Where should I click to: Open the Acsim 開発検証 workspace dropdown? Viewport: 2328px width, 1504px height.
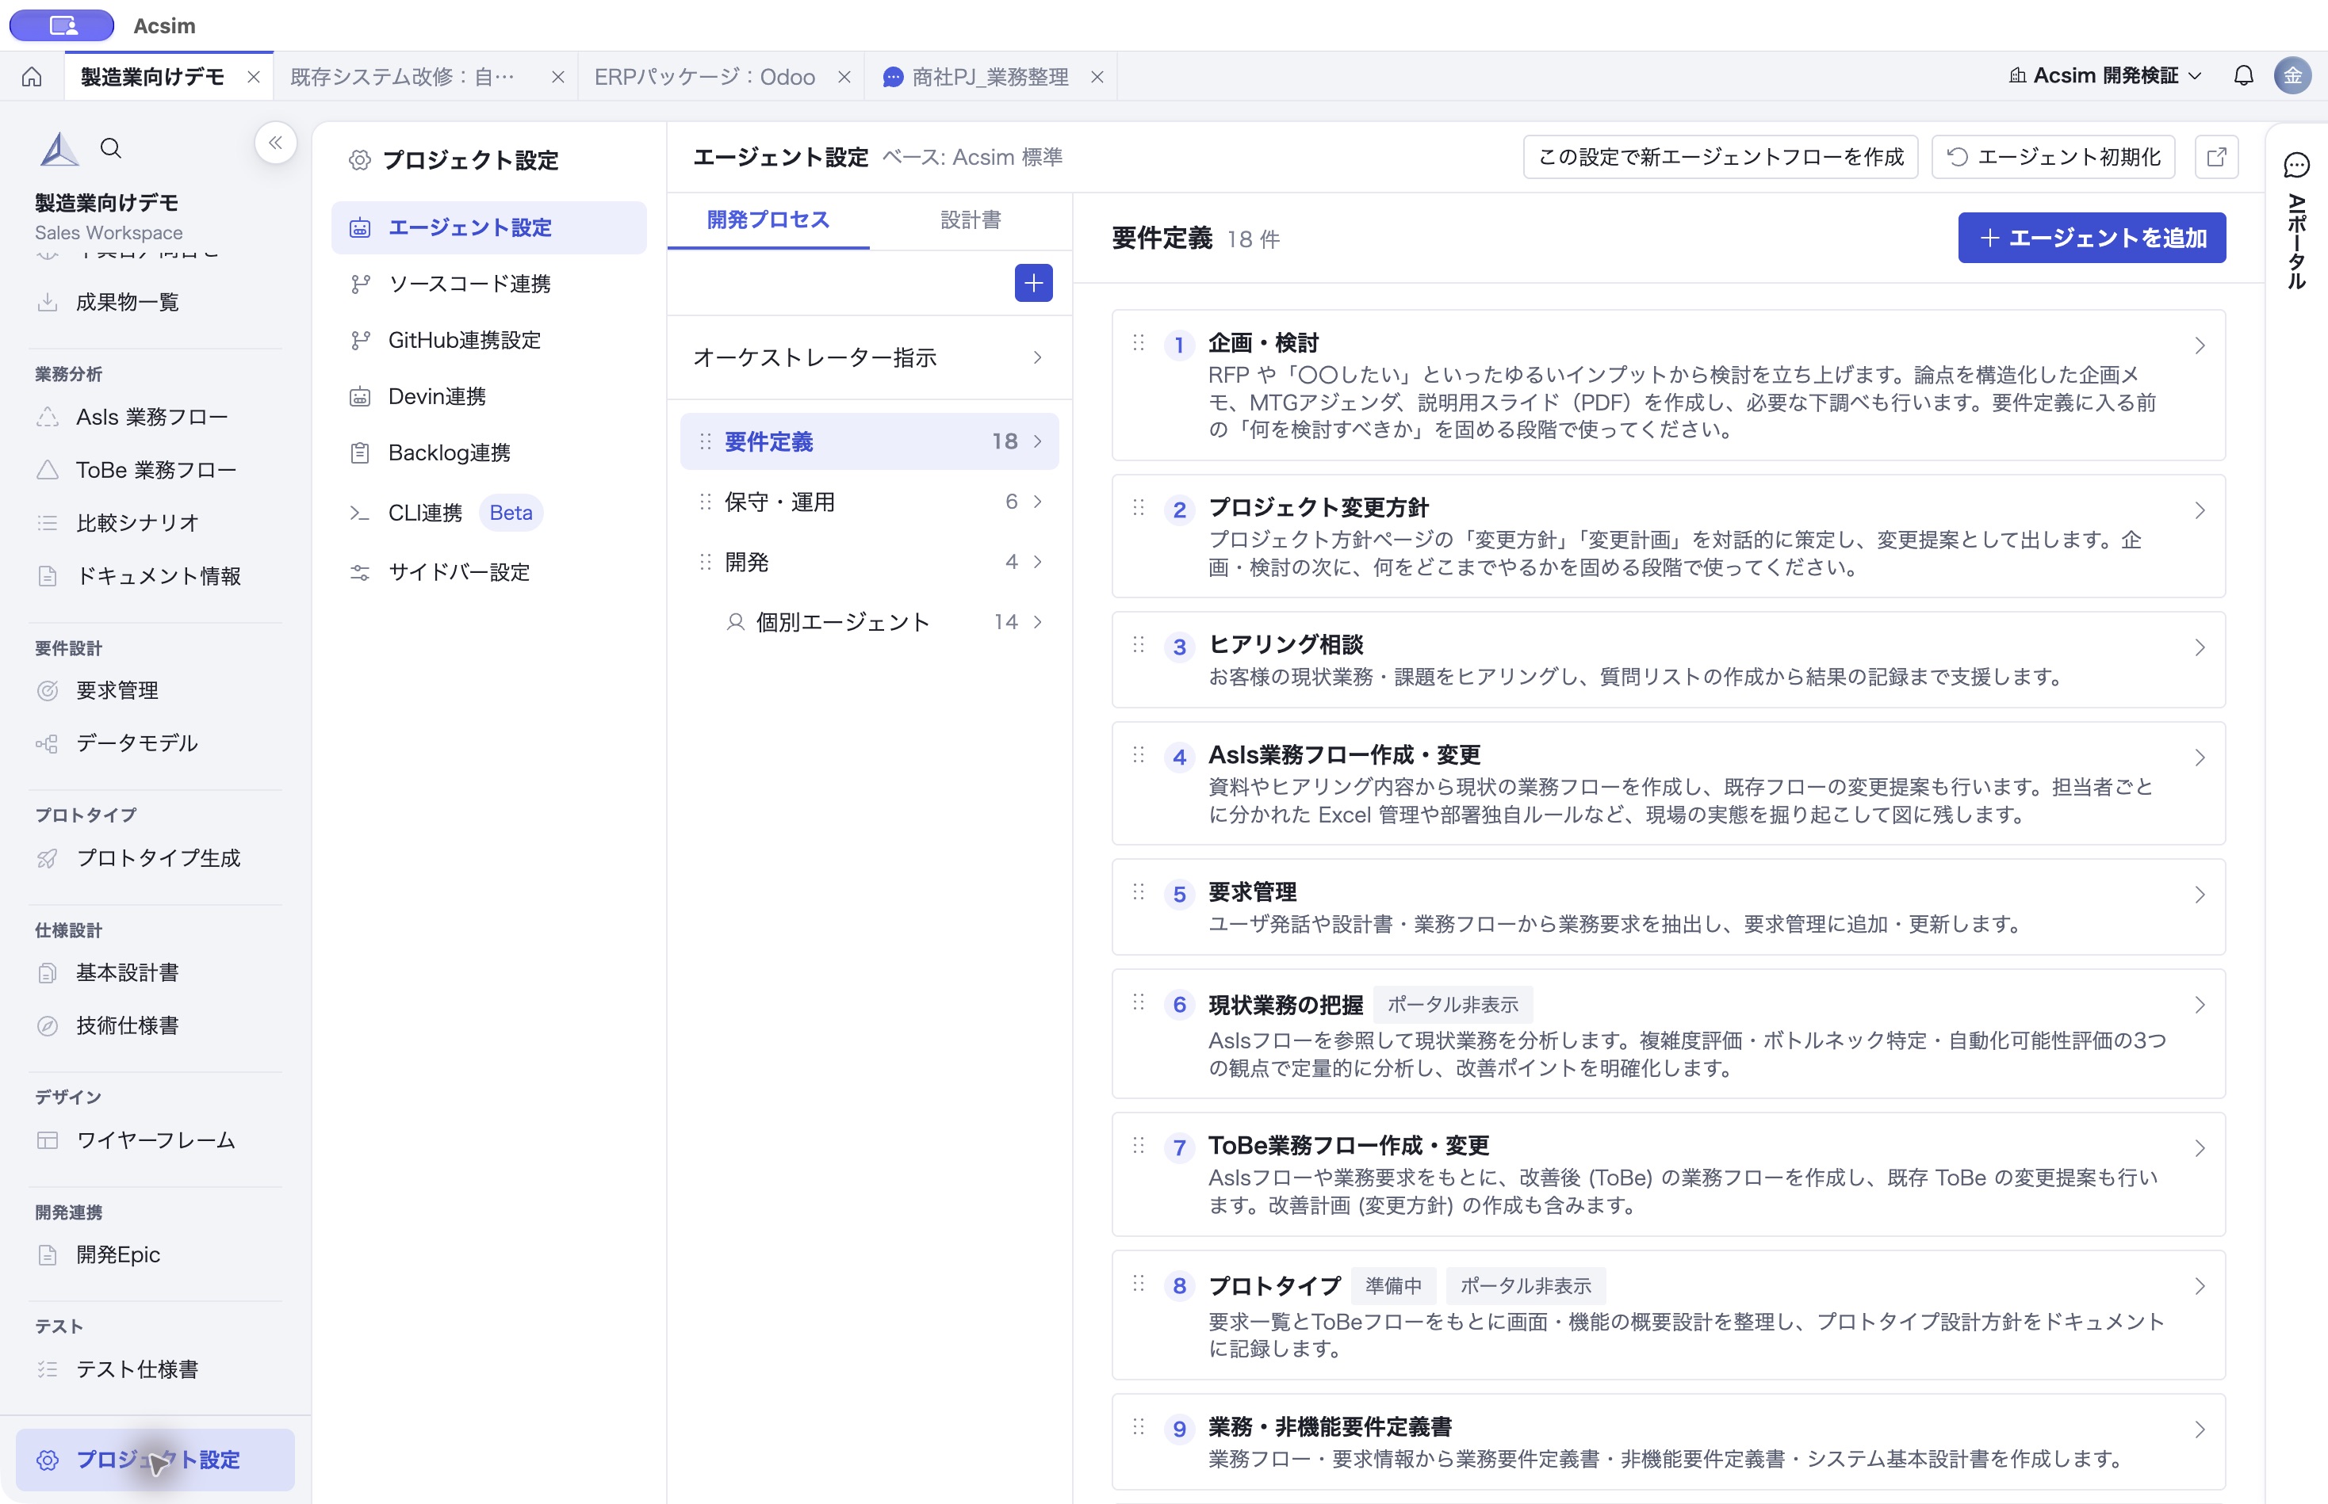tap(2105, 75)
